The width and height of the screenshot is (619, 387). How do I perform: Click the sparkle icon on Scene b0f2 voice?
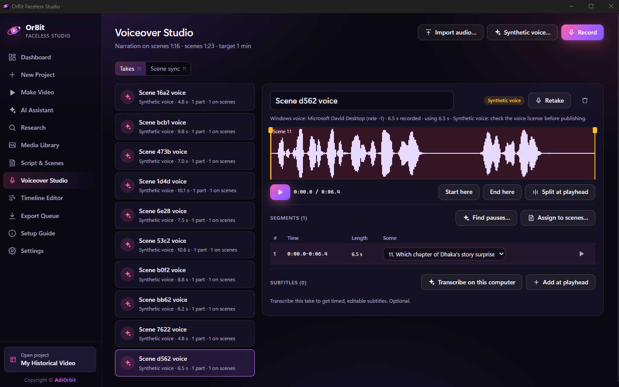coord(128,274)
